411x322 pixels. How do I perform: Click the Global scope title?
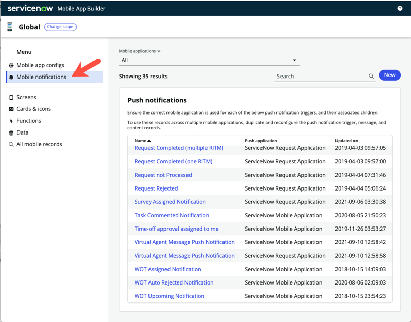[x=29, y=27]
